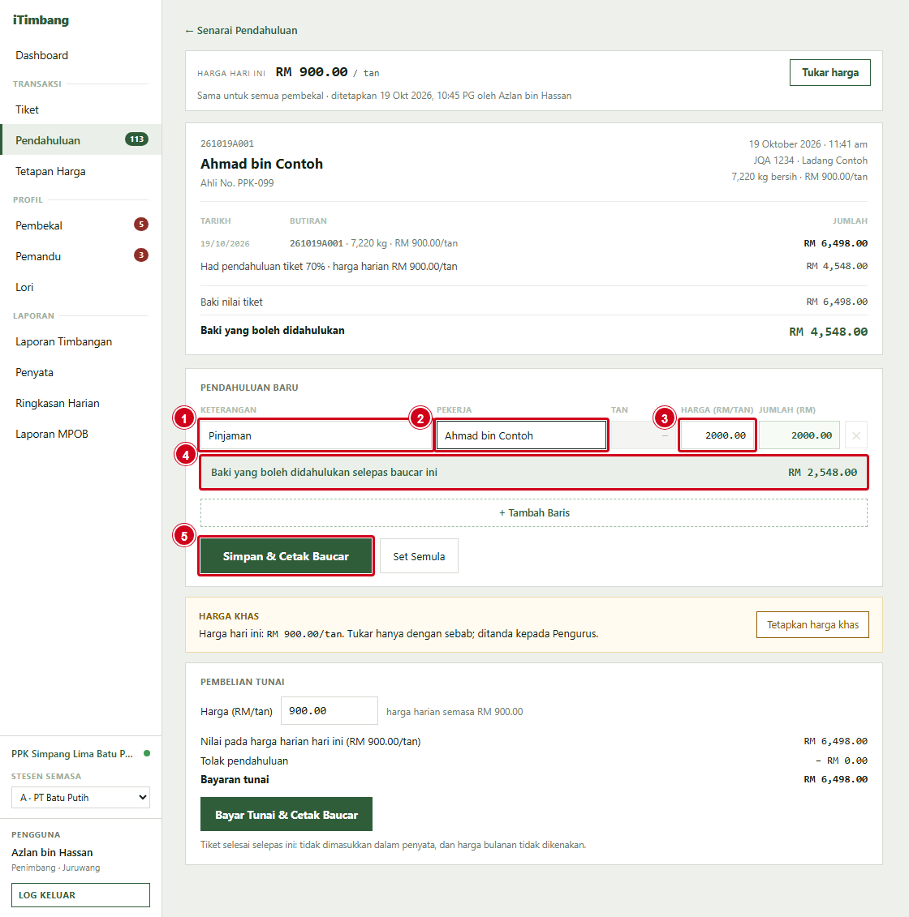The height and width of the screenshot is (917, 909).
Task: Click the RM 4,548.00 advanceable balance
Action: tap(828, 332)
